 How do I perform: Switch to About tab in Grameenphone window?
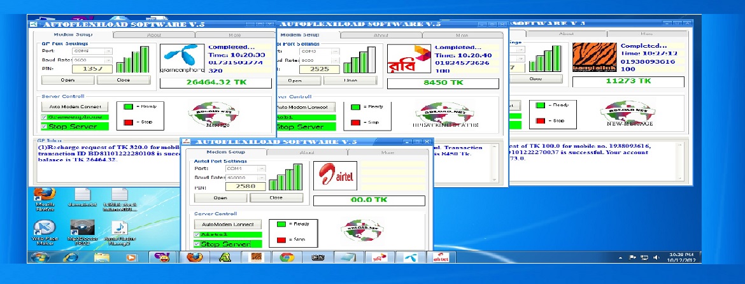pyautogui.click(x=154, y=34)
